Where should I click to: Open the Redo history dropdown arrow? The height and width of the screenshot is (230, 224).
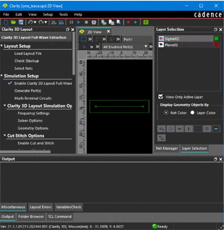(x=46, y=22)
